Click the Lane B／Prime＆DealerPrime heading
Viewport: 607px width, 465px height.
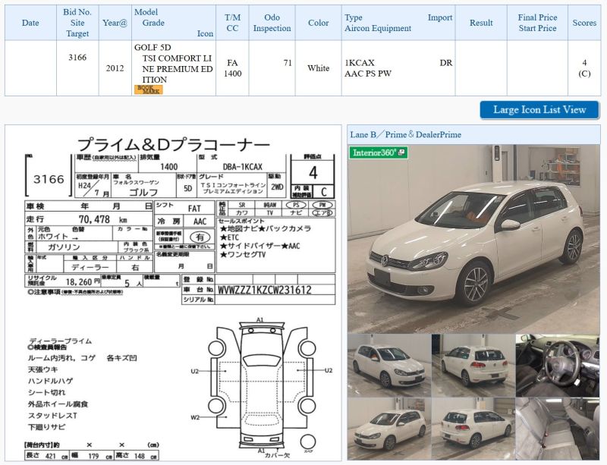(x=405, y=135)
